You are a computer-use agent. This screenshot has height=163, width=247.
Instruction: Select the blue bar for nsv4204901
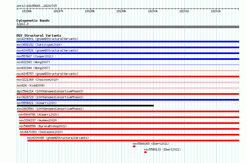click(x=128, y=42)
